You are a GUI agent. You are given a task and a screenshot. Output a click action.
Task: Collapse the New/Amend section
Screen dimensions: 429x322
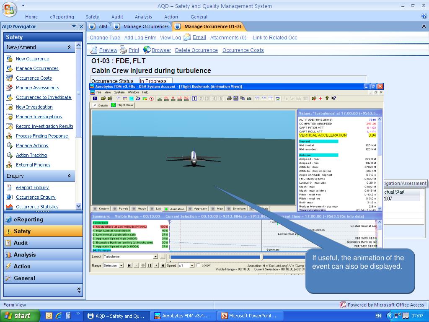[x=69, y=47]
